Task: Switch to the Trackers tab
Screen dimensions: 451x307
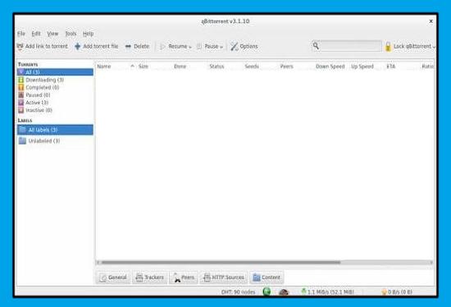Action: 149,277
